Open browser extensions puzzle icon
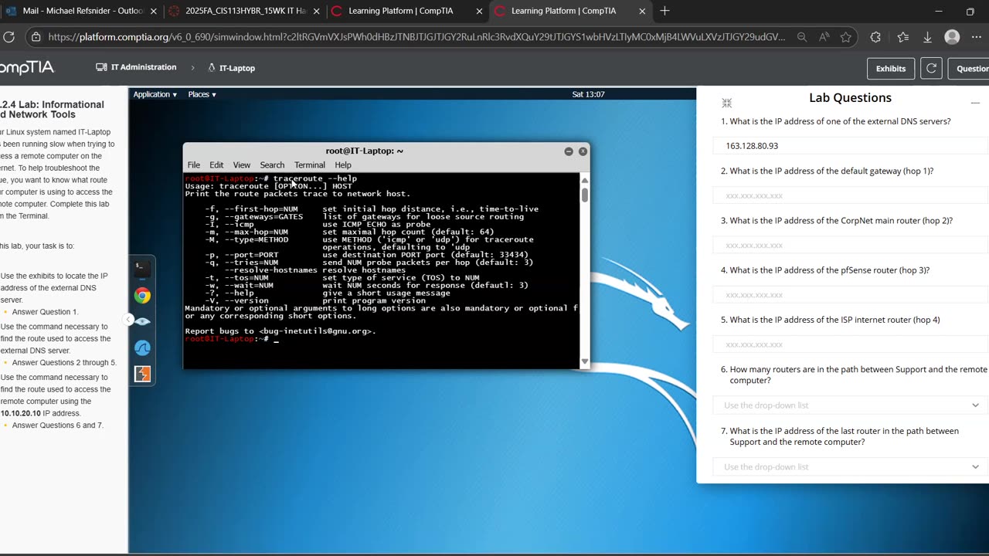Image resolution: width=989 pixels, height=556 pixels. tap(875, 36)
